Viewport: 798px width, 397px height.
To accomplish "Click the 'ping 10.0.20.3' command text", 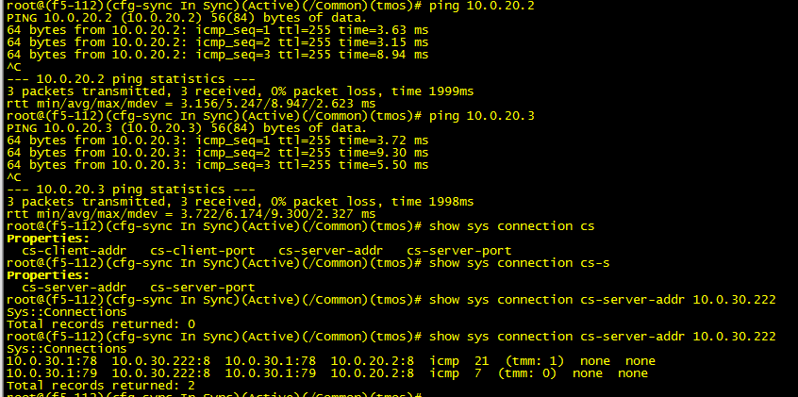I will click(x=481, y=116).
